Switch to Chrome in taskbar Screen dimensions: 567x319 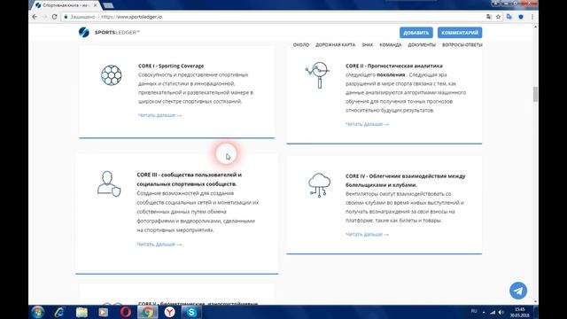(148, 312)
